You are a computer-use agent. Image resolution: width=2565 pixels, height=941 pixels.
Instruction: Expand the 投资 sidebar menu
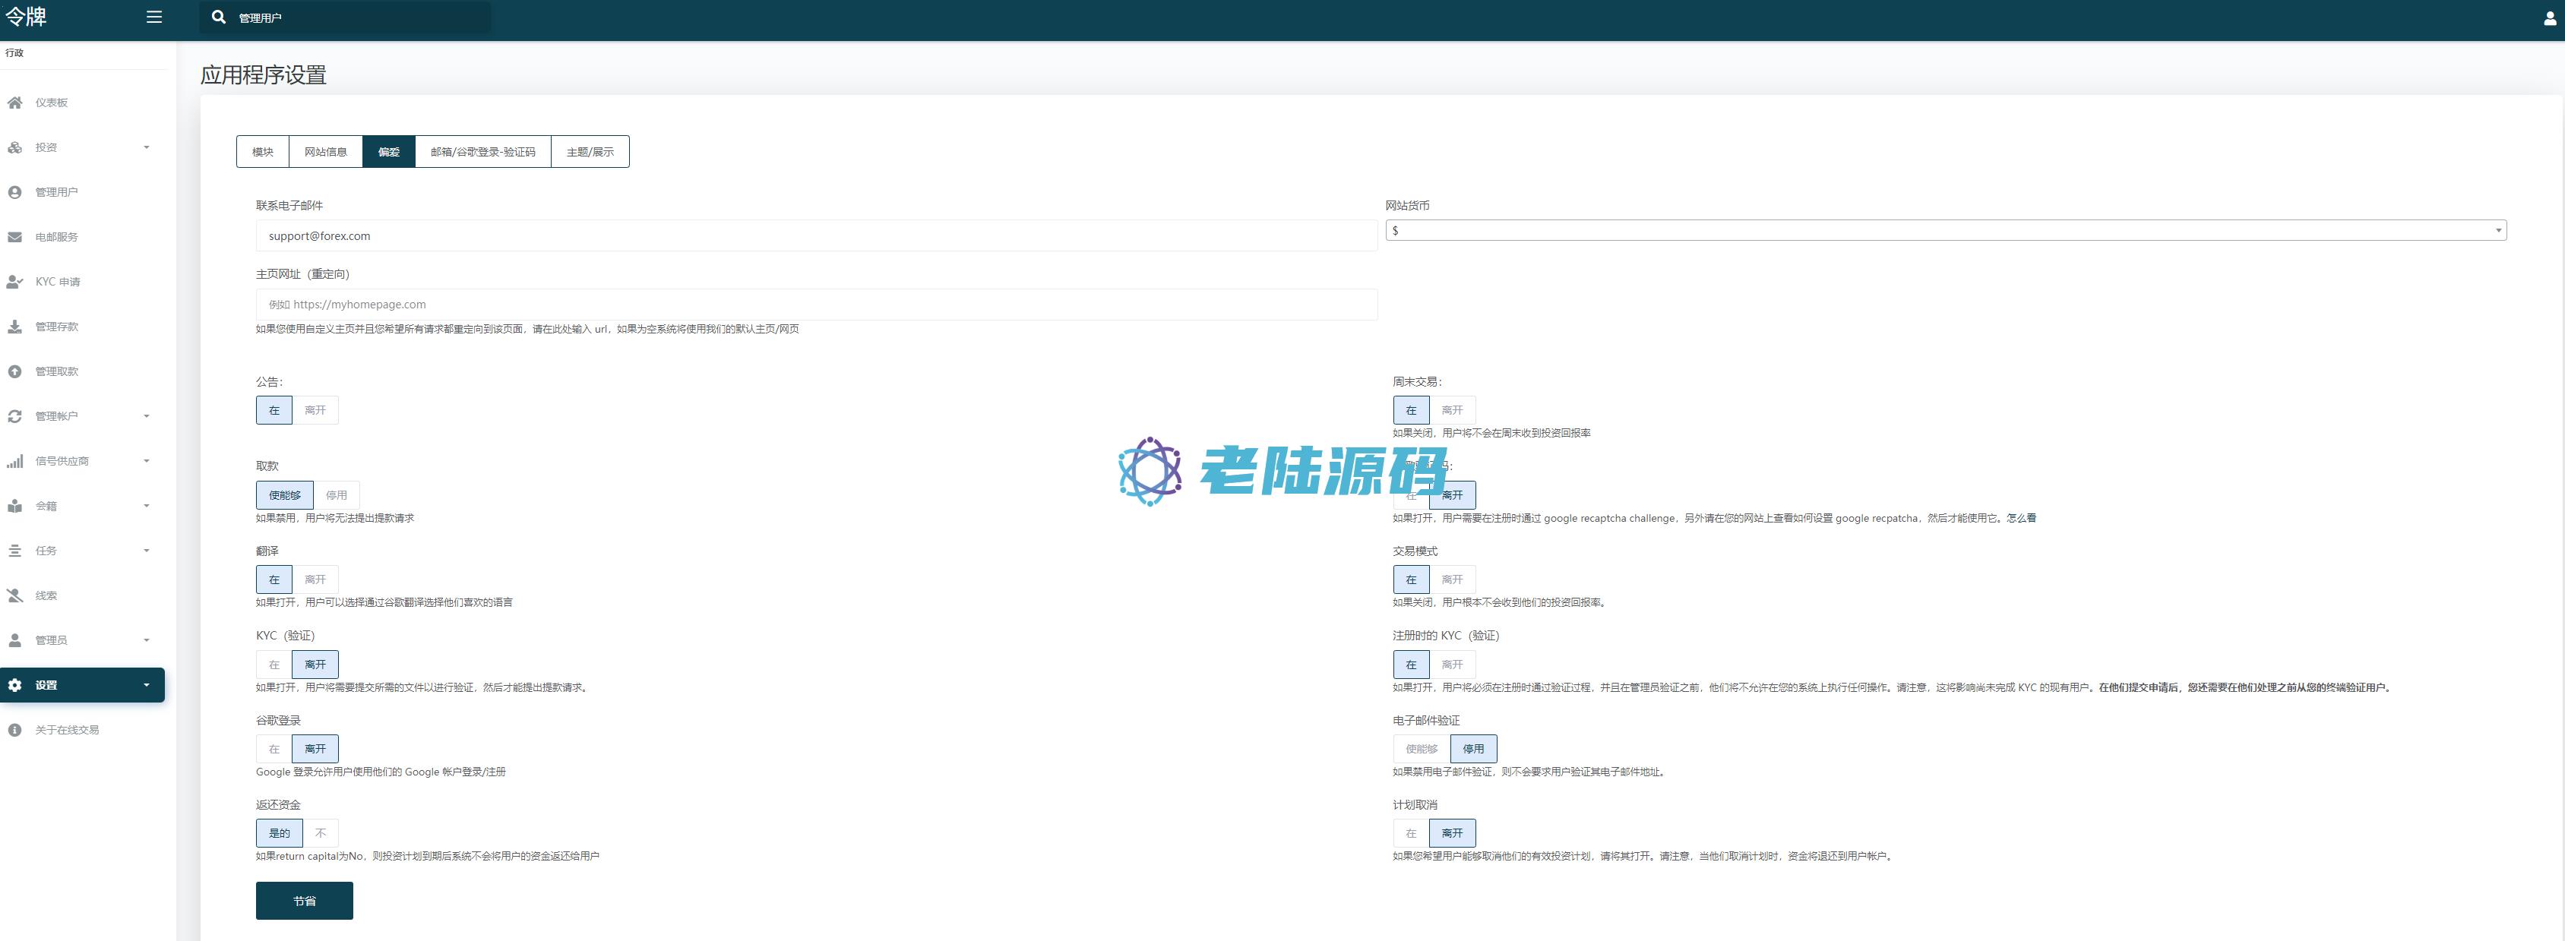80,147
